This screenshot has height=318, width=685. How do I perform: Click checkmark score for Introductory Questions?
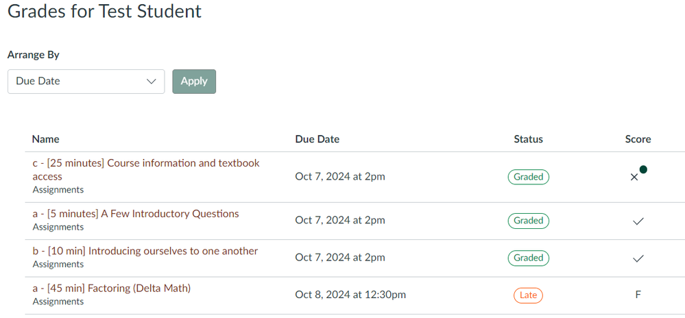pyautogui.click(x=638, y=221)
